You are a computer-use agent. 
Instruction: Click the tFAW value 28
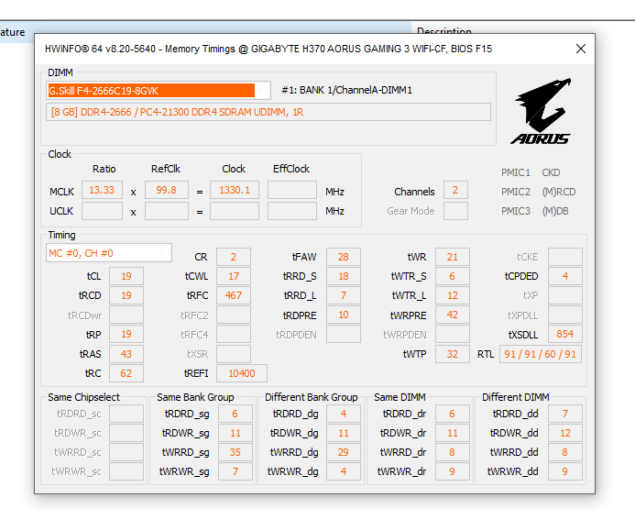pos(344,257)
